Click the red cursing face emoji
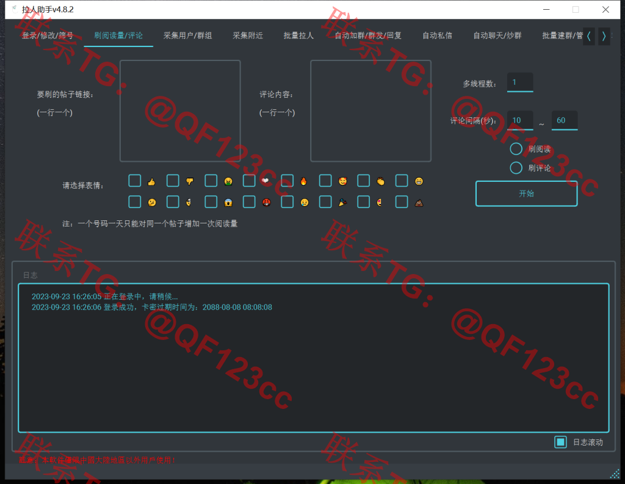625x484 pixels. pyautogui.click(x=266, y=203)
